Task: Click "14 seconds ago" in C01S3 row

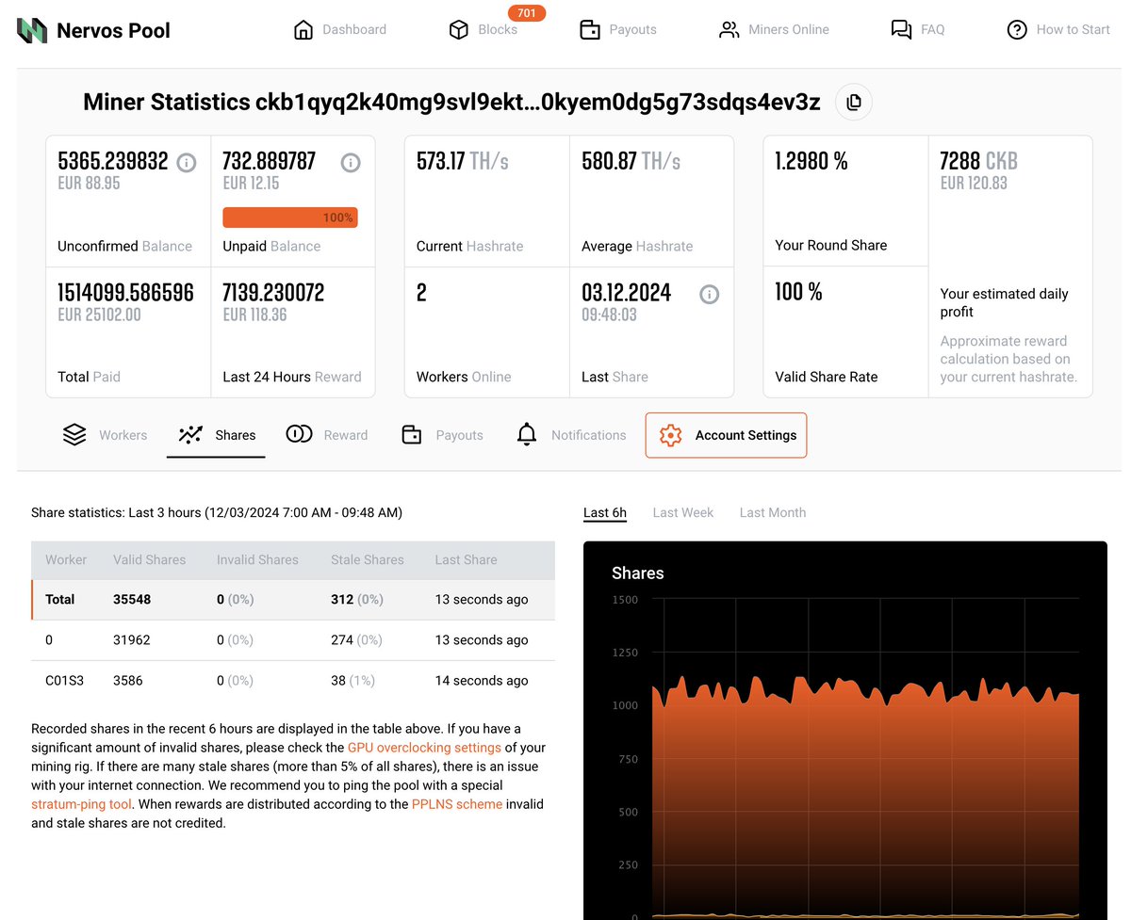Action: tap(482, 681)
